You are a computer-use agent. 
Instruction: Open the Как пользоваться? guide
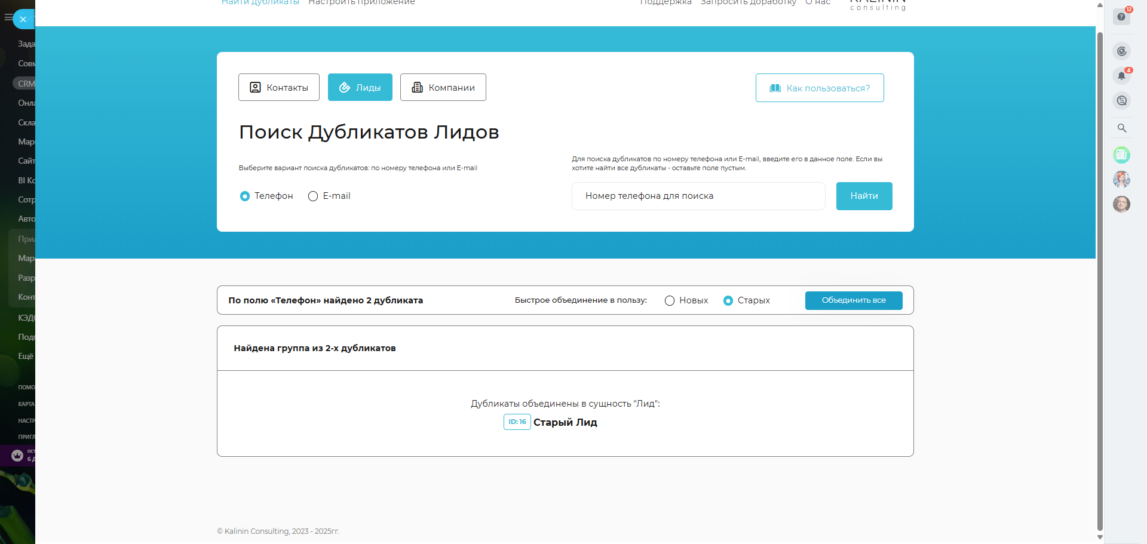pyautogui.click(x=819, y=88)
